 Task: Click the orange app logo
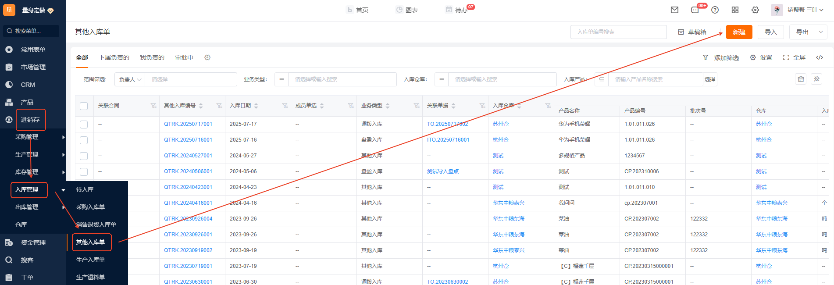[9, 10]
